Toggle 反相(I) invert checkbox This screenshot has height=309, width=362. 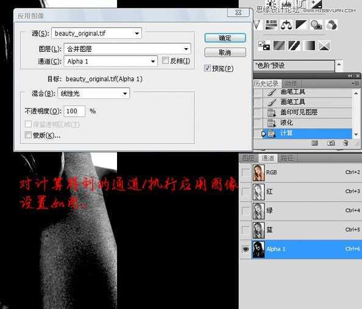[x=165, y=61]
